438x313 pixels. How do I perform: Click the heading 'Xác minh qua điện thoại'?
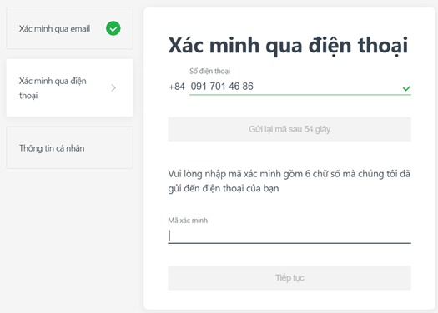tap(288, 46)
